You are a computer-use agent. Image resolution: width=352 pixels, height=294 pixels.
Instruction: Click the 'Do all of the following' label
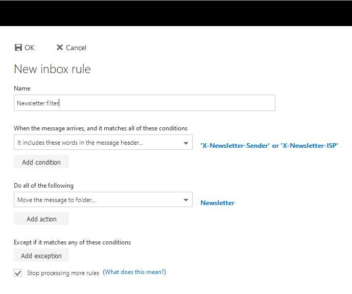click(x=43, y=186)
